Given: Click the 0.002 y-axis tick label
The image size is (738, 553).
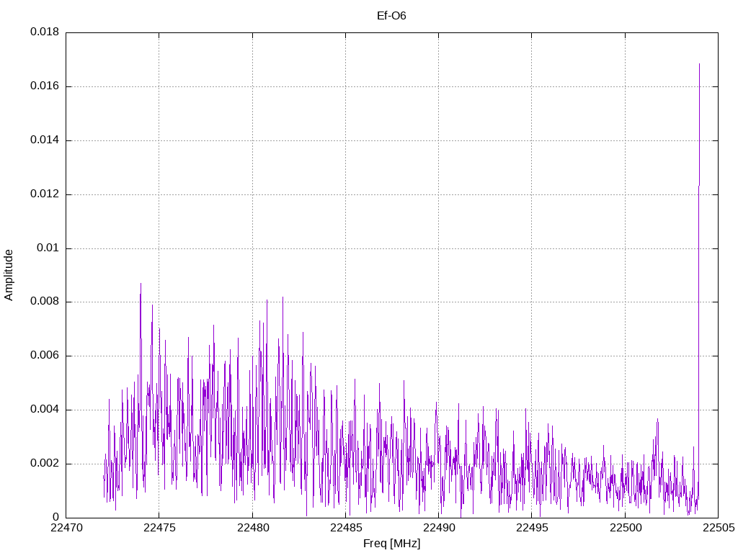Looking at the screenshot, I should tap(45, 464).
